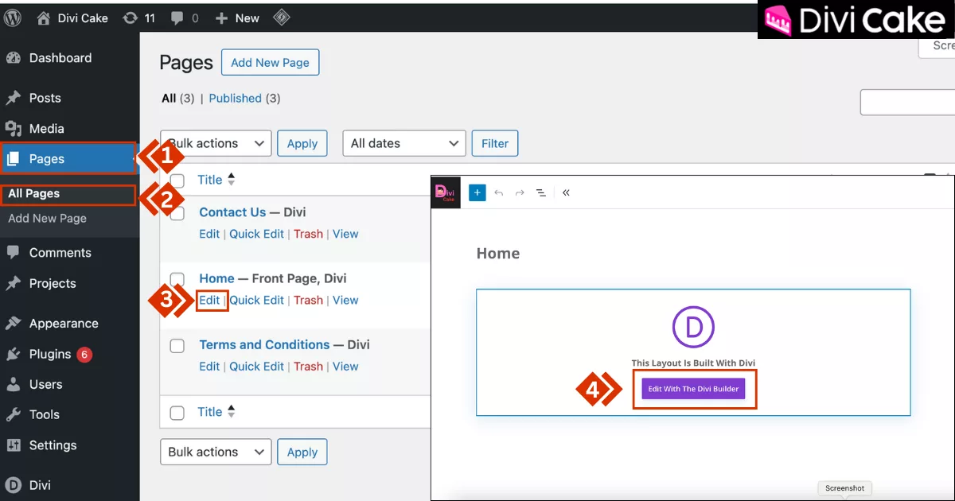This screenshot has height=501, width=955.
Task: Click the Settings sliders icon
Action: pyautogui.click(x=13, y=445)
